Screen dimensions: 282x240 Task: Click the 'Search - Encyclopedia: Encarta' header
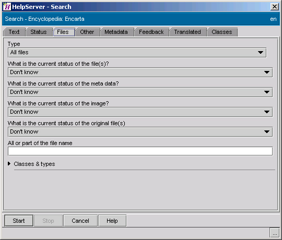point(44,19)
